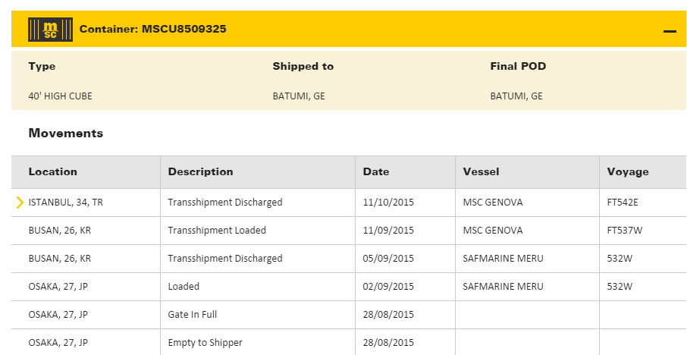Select the Gate In Full row
This screenshot has height=355, width=687.
(x=193, y=315)
